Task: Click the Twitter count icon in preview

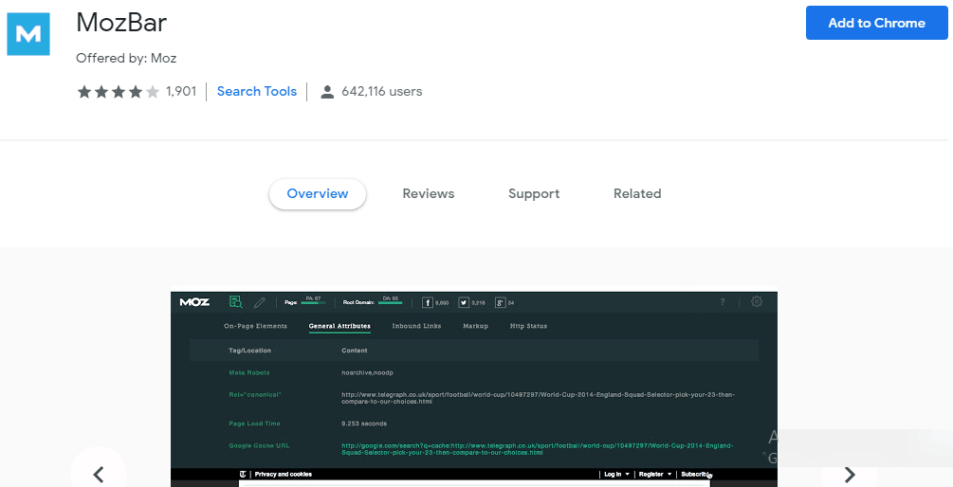Action: pyautogui.click(x=464, y=302)
